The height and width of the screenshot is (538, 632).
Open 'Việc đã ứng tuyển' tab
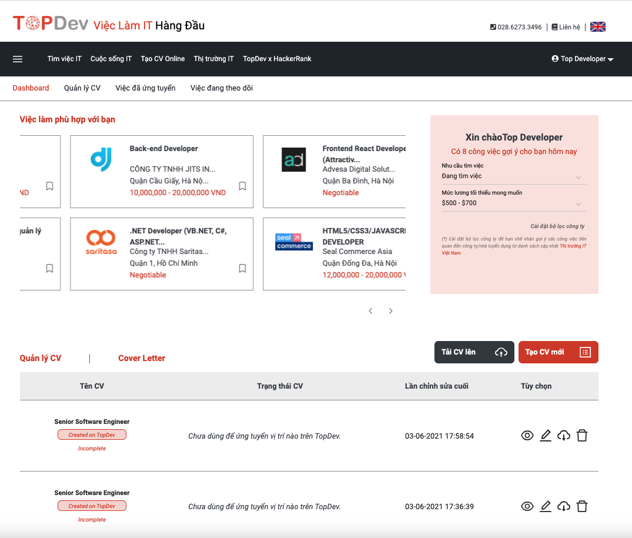click(145, 88)
